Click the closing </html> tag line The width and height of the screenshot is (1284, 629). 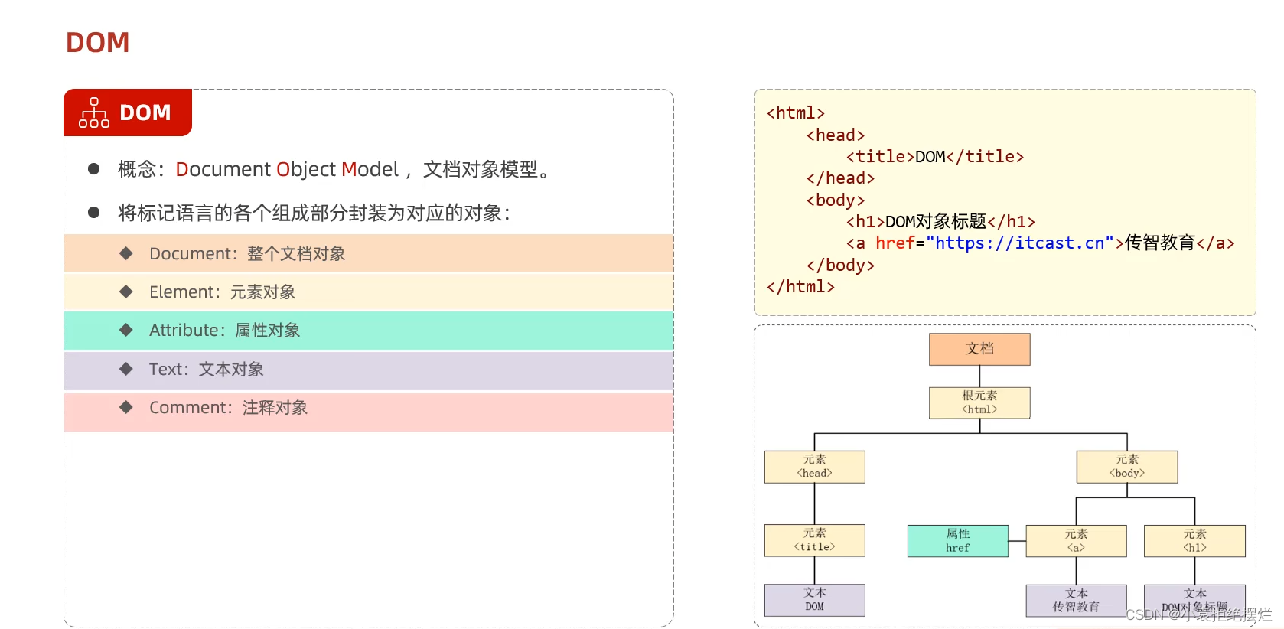pos(800,287)
